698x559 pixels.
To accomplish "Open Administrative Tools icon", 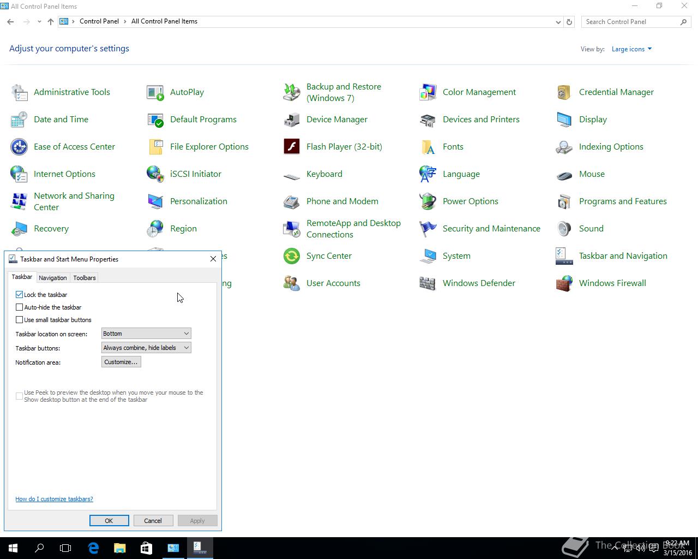I will click(x=19, y=92).
